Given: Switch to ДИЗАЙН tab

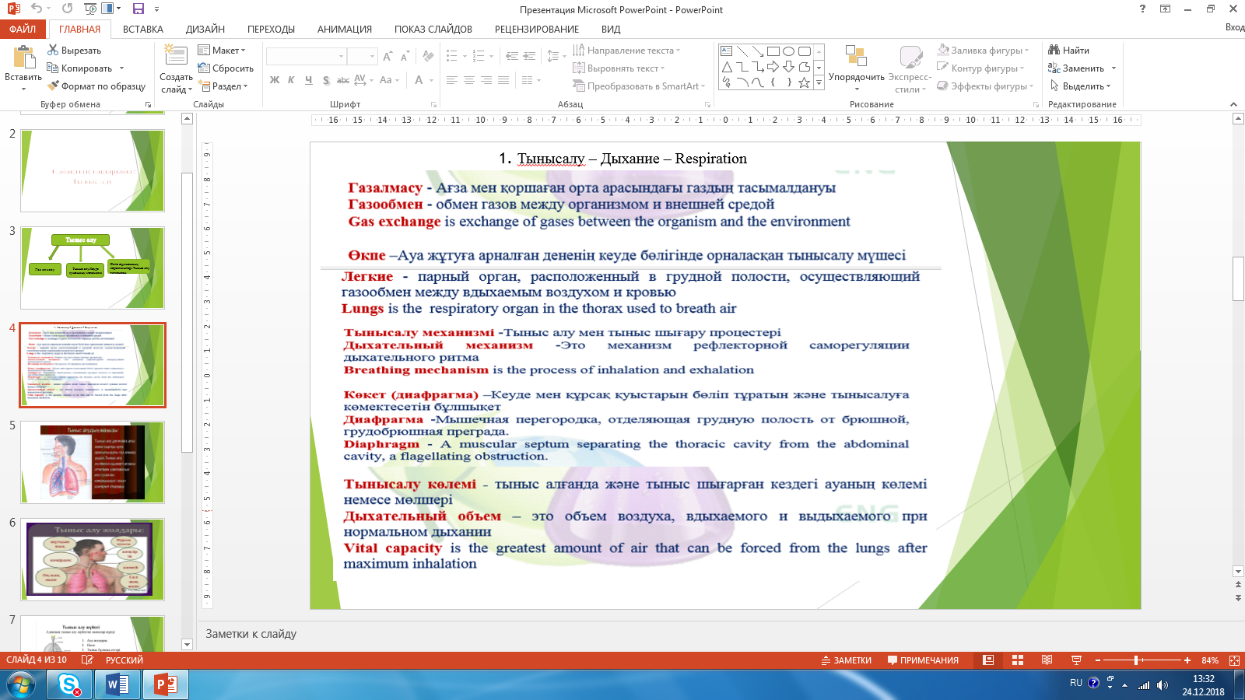Looking at the screenshot, I should pyautogui.click(x=205, y=29).
